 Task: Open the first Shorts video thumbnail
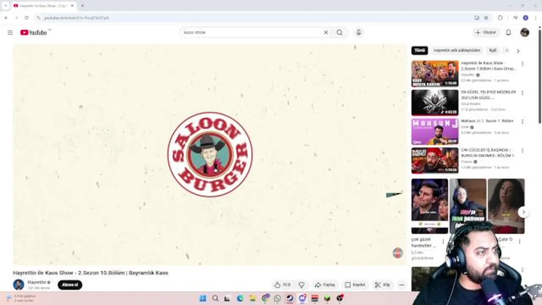pyautogui.click(x=429, y=206)
